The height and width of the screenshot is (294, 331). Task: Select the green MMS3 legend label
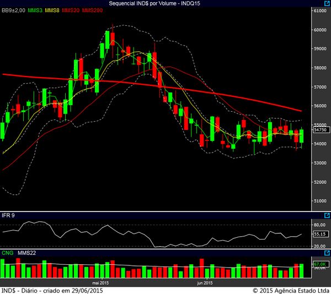click(x=35, y=11)
